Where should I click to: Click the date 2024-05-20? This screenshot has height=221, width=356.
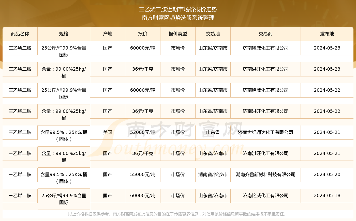(x=327, y=175)
